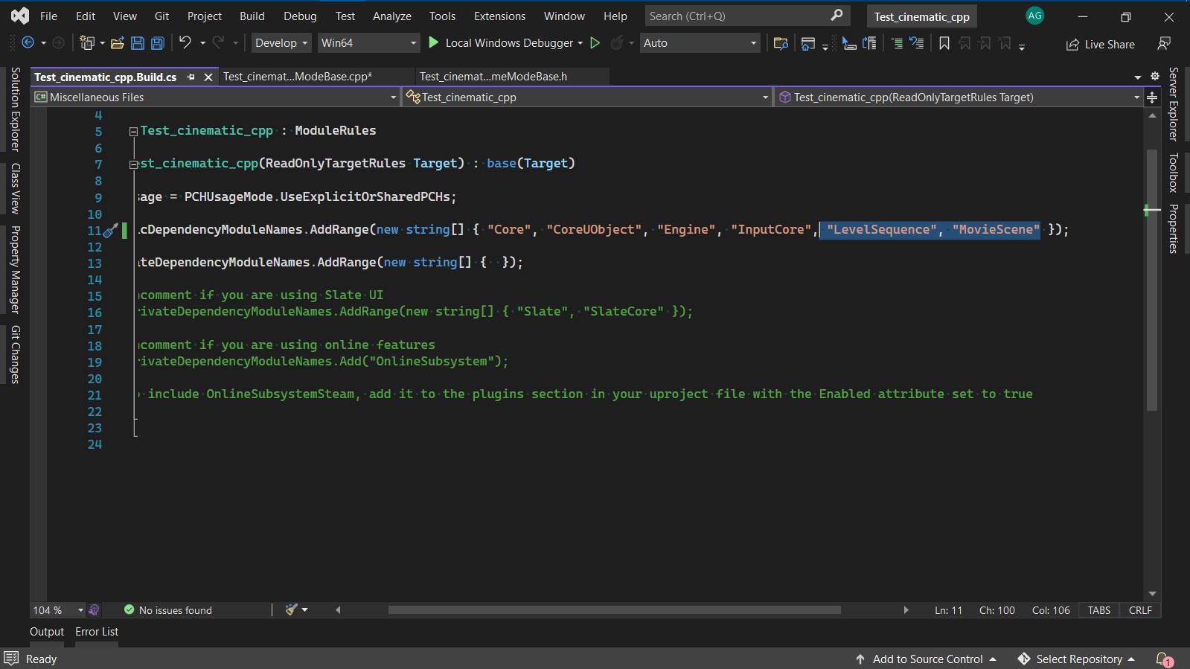1190x669 pixels.
Task: Collapse the ModuleRules class outline block
Action: [133, 131]
